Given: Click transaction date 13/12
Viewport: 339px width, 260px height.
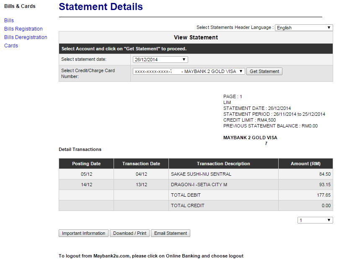Looking at the screenshot, I should [141, 185].
